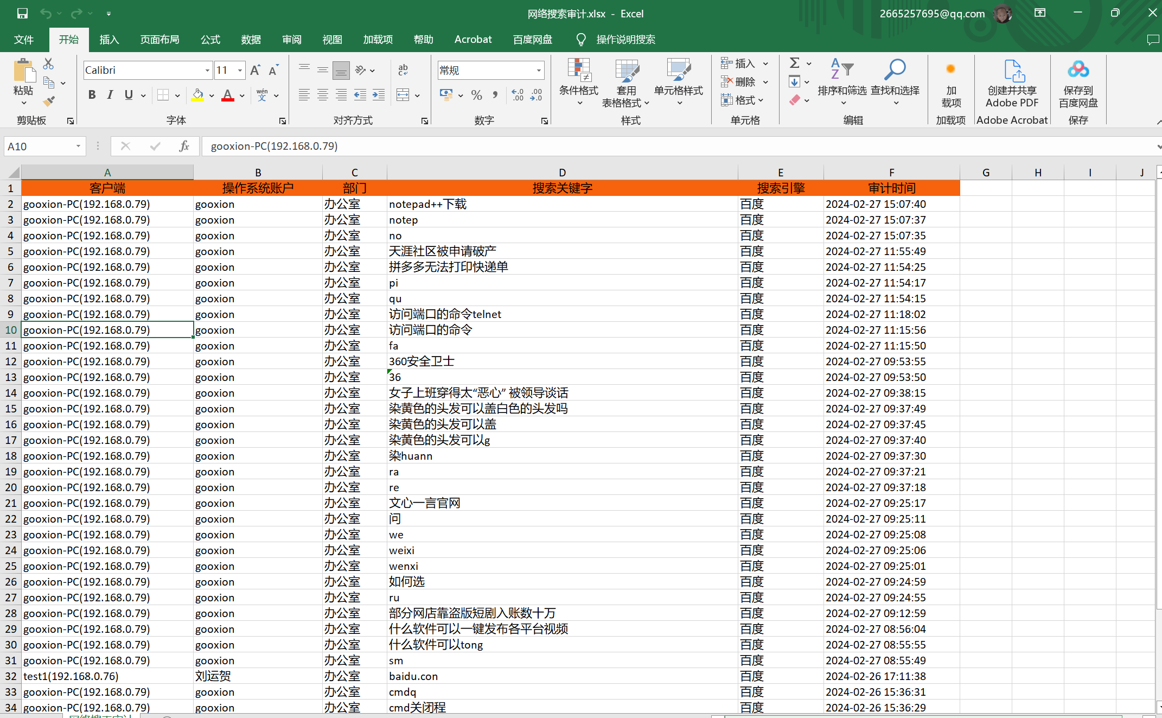Click the Copy icon

[49, 82]
